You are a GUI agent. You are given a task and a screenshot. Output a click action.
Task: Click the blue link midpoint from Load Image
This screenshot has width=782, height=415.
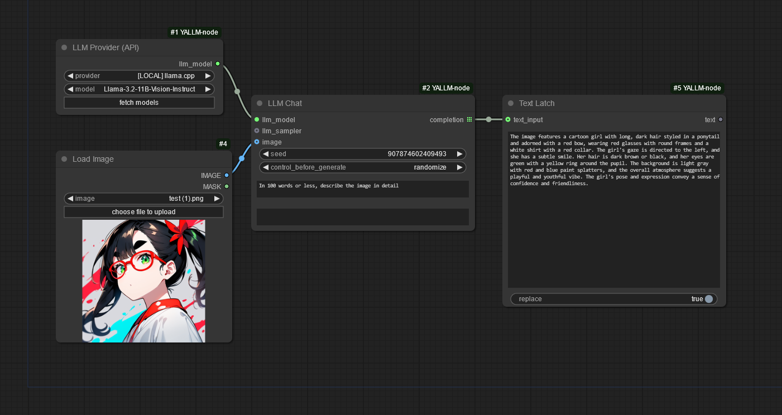tap(242, 158)
